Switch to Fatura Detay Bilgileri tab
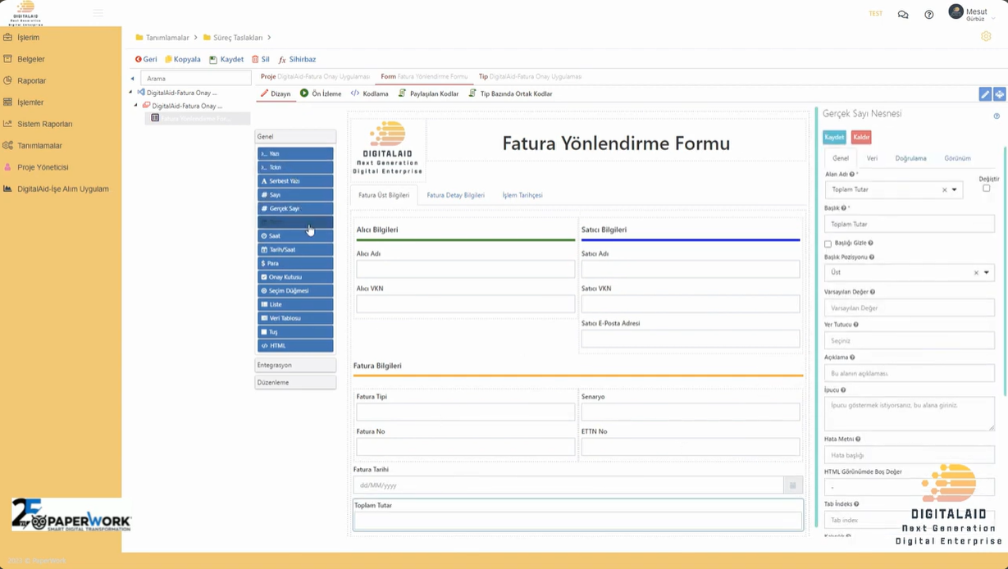The width and height of the screenshot is (1008, 569). pyautogui.click(x=455, y=195)
